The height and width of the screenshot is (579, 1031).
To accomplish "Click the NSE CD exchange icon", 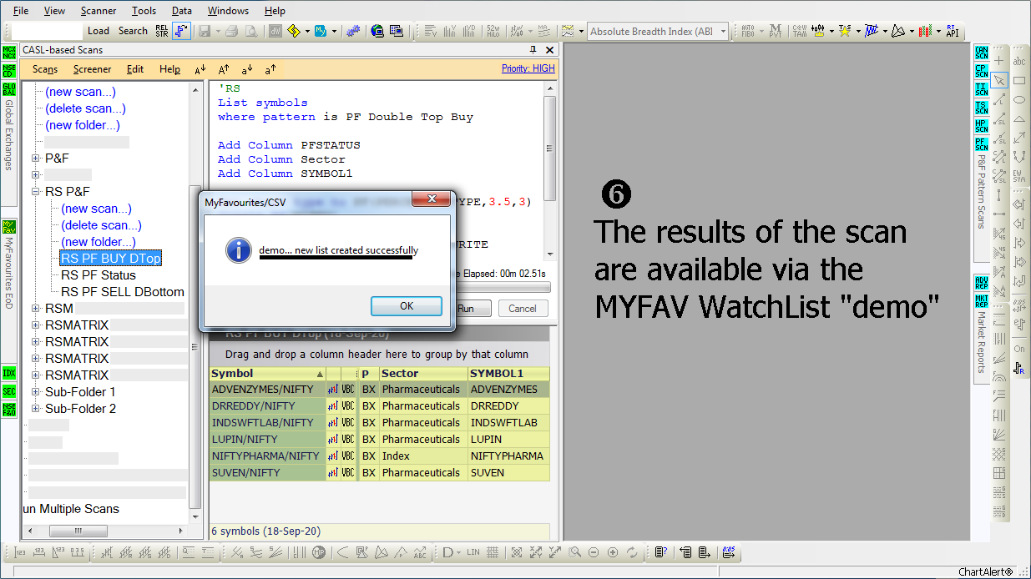I will tap(9, 71).
